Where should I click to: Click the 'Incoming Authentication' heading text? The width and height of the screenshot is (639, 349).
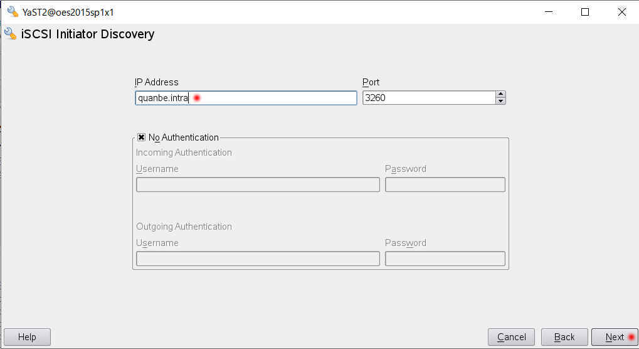point(184,153)
